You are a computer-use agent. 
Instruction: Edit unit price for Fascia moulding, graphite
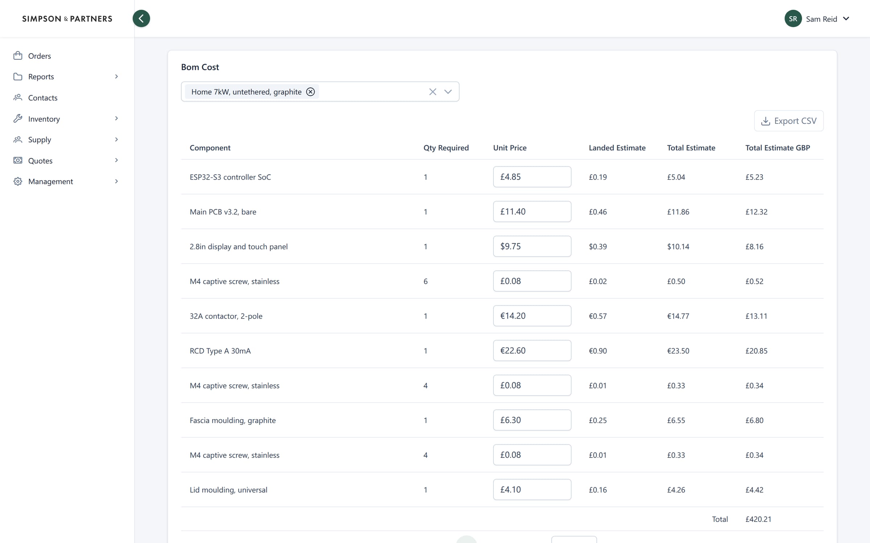(532, 420)
